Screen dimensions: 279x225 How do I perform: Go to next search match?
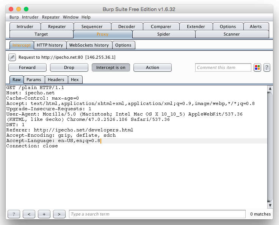(x=59, y=214)
